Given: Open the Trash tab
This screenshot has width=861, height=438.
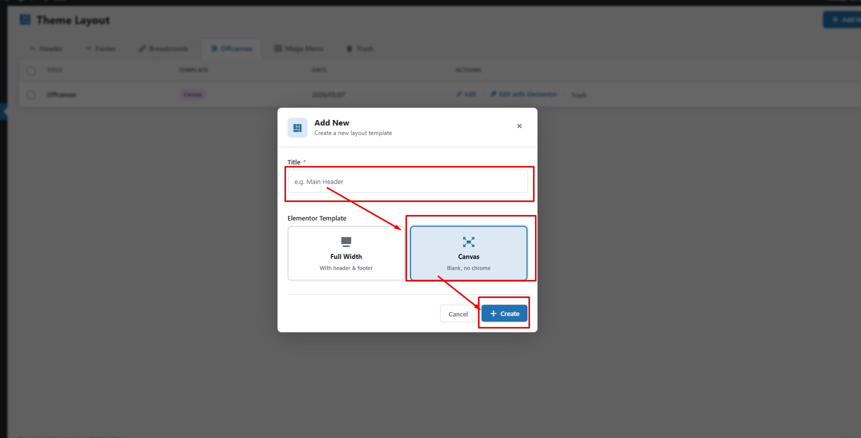Looking at the screenshot, I should (360, 48).
